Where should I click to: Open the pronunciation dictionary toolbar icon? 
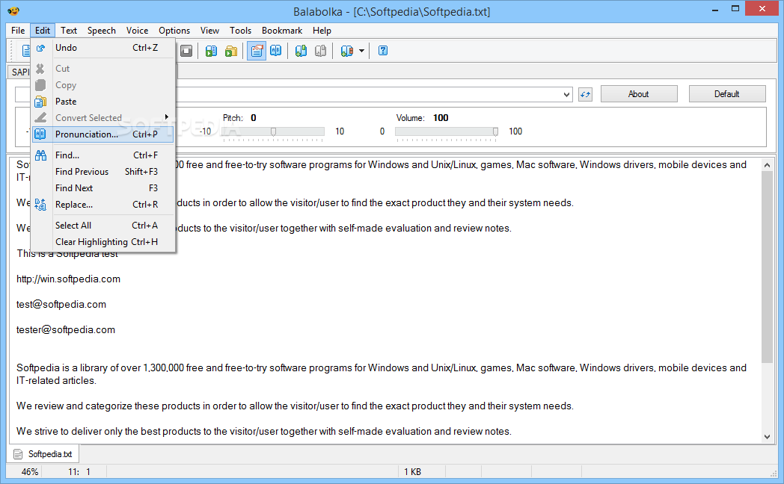(275, 51)
